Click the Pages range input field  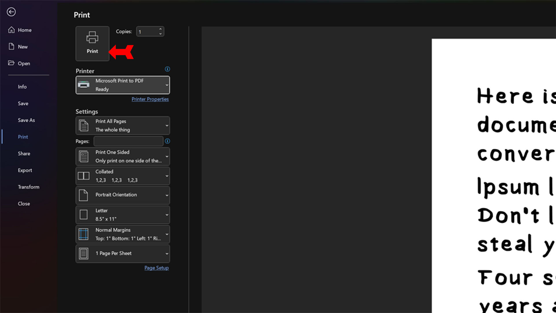[128, 141]
